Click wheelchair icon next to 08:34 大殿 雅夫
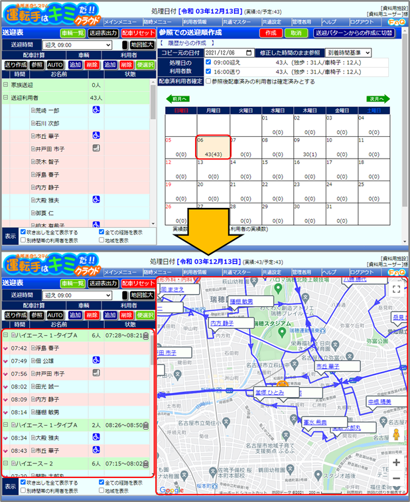The height and width of the screenshot is (502, 410). click(x=96, y=437)
